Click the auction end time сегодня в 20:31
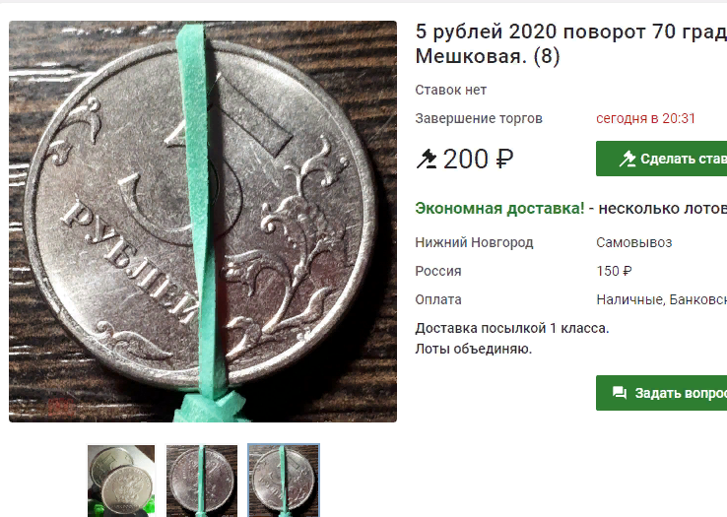The image size is (727, 517). click(645, 119)
